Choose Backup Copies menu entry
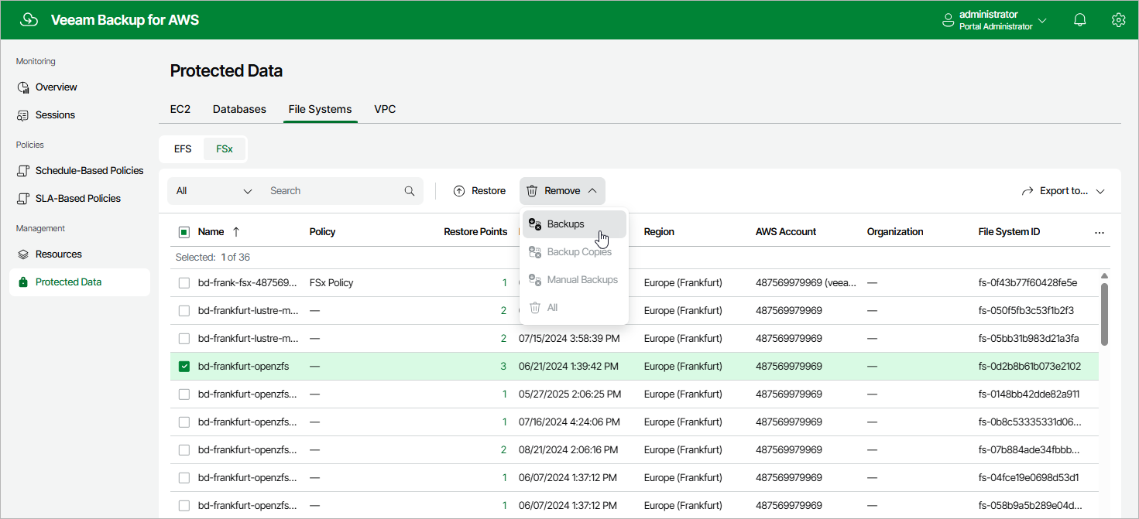The width and height of the screenshot is (1139, 519). 575,252
